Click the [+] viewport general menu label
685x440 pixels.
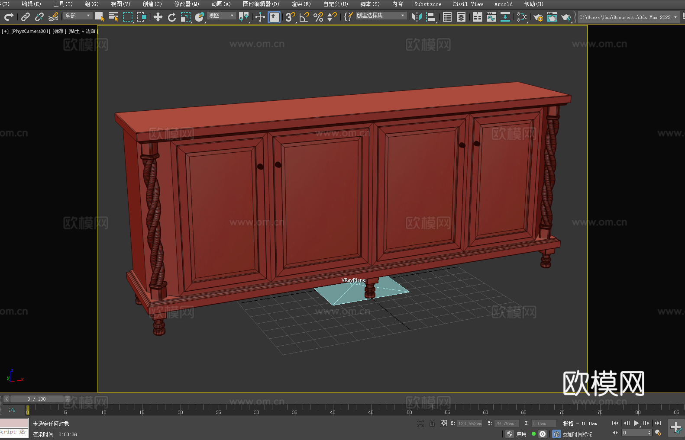click(5, 31)
